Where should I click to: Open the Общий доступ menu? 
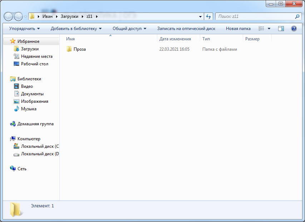point(129,29)
